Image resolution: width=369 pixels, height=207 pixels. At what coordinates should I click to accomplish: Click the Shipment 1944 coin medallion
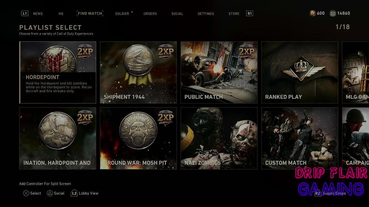[138, 60]
